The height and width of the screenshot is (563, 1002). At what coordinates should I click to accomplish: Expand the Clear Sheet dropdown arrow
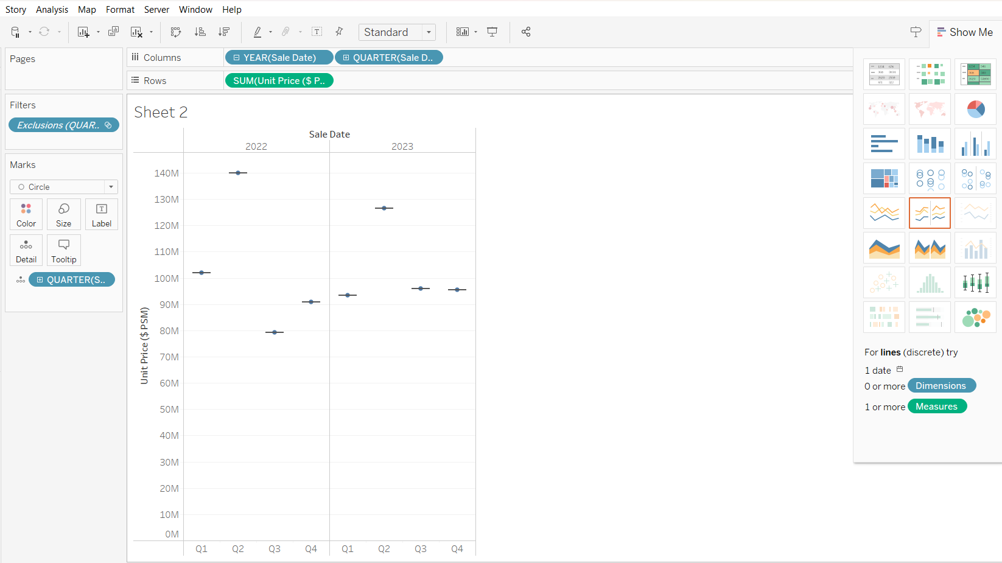(151, 32)
